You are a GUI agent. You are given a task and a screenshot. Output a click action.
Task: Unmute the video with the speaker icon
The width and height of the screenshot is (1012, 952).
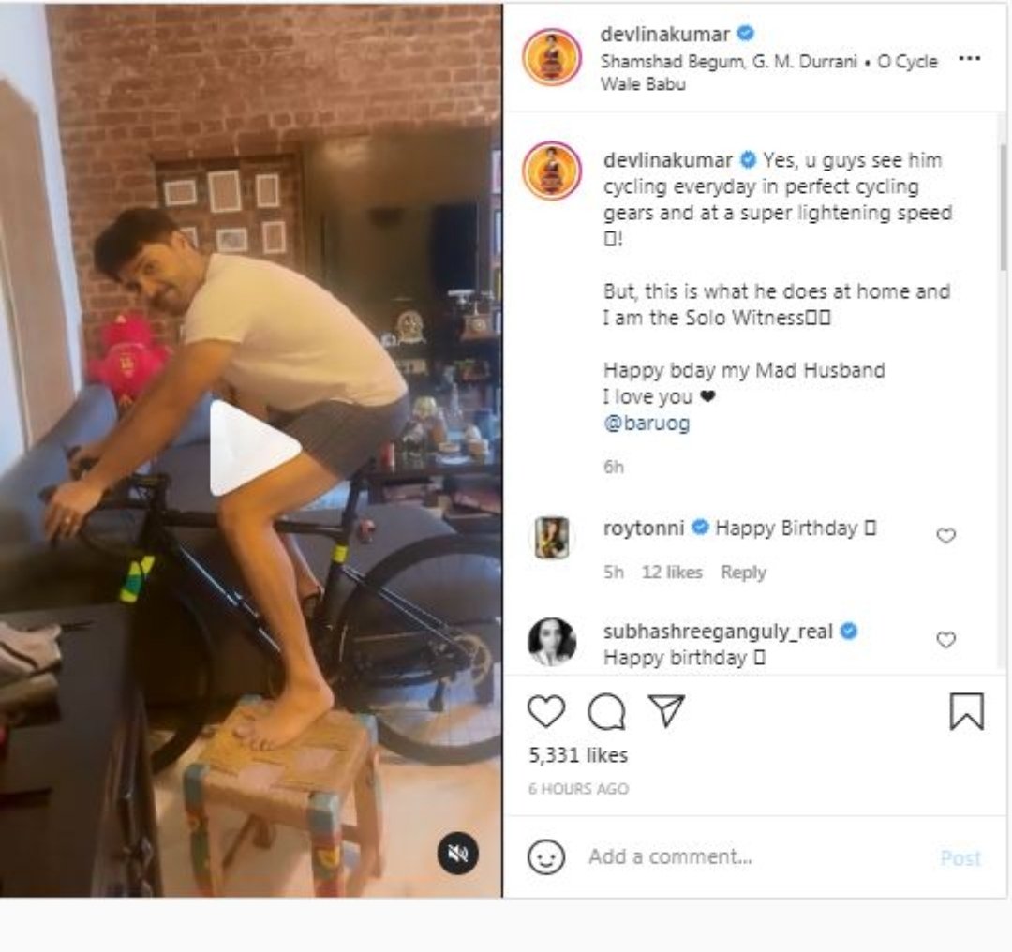point(458,853)
